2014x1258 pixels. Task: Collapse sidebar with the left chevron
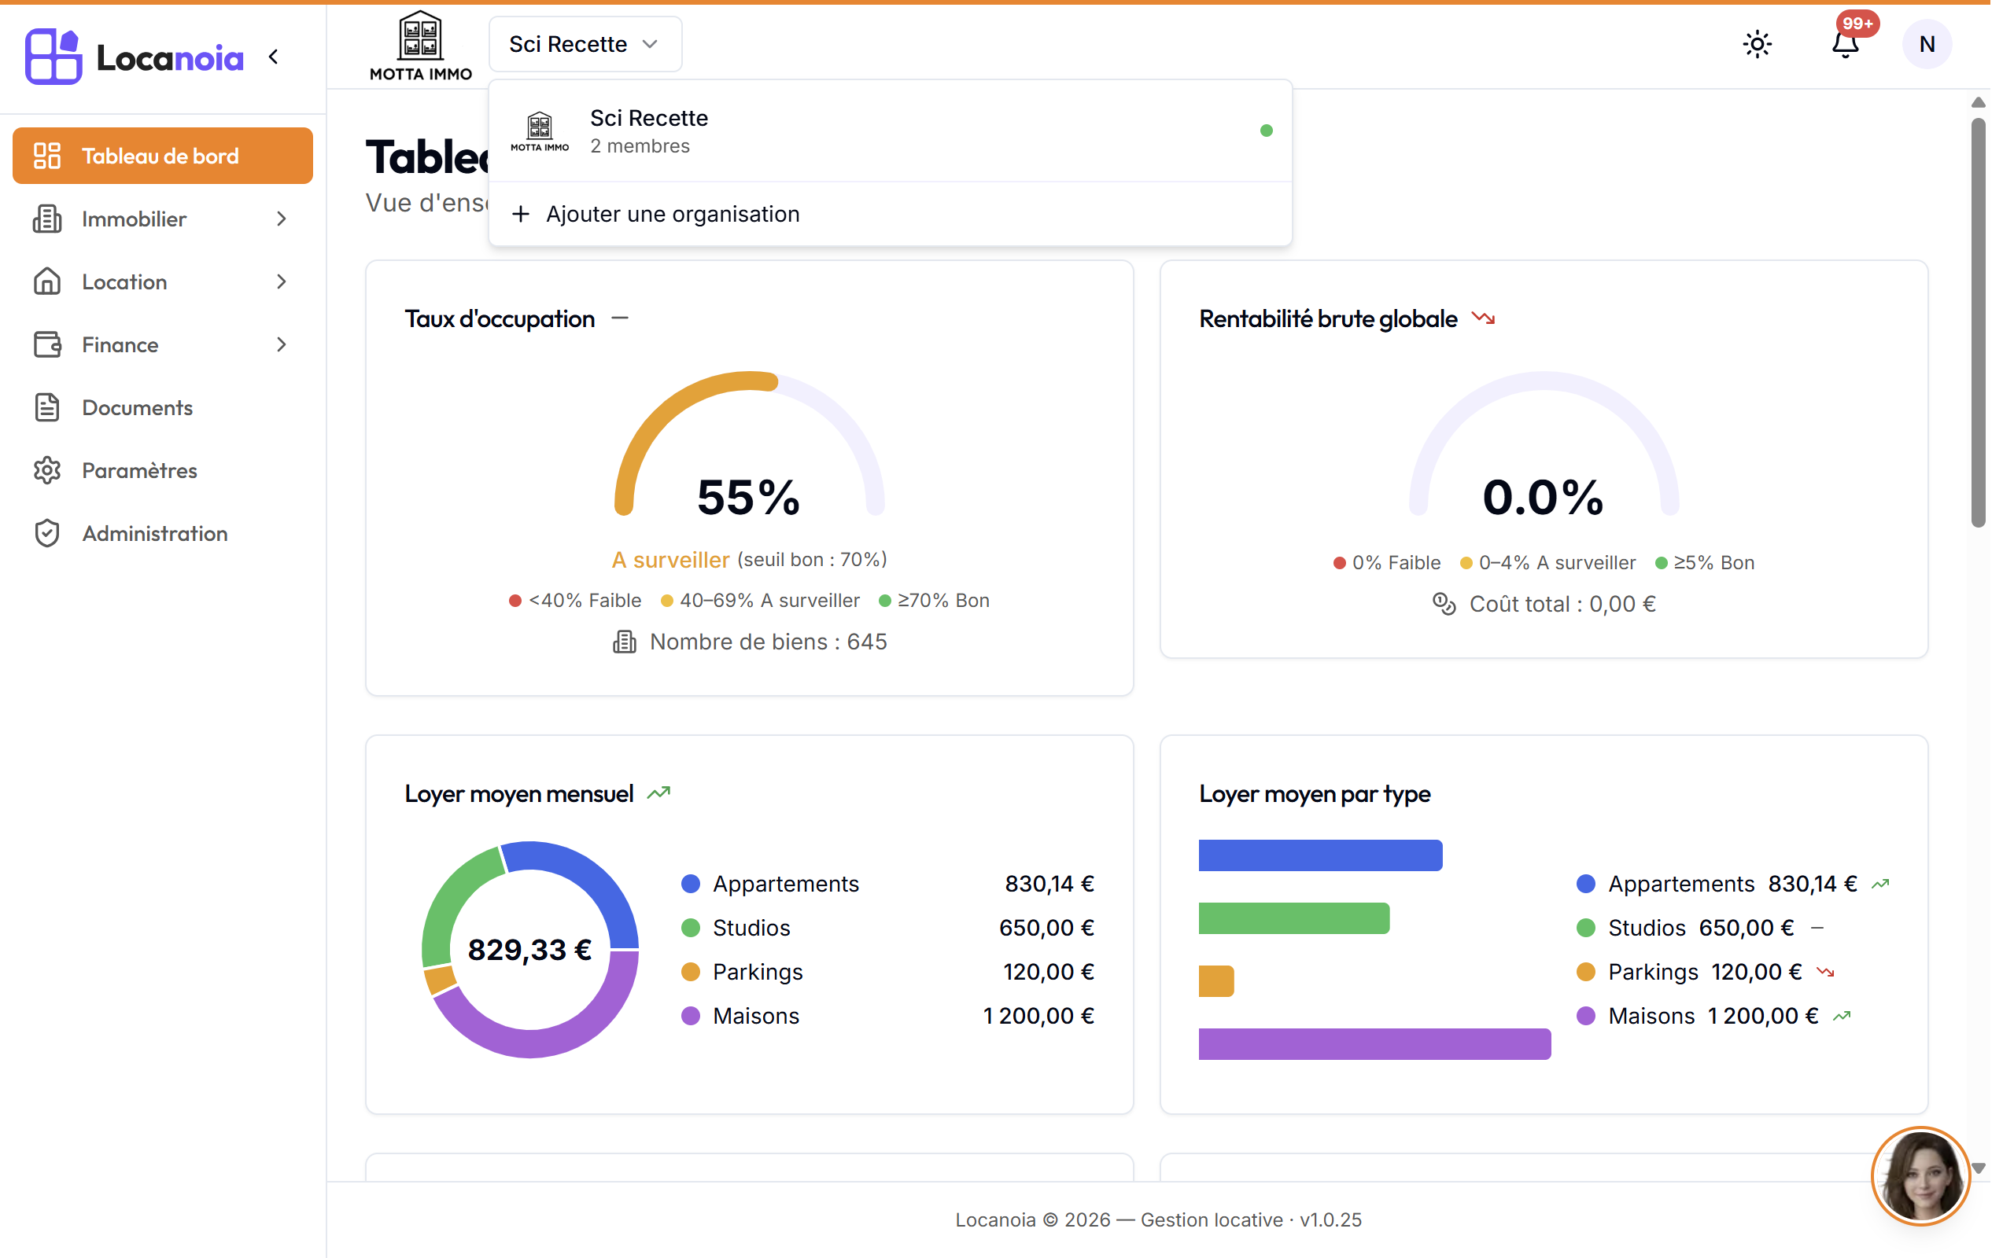pyautogui.click(x=274, y=57)
